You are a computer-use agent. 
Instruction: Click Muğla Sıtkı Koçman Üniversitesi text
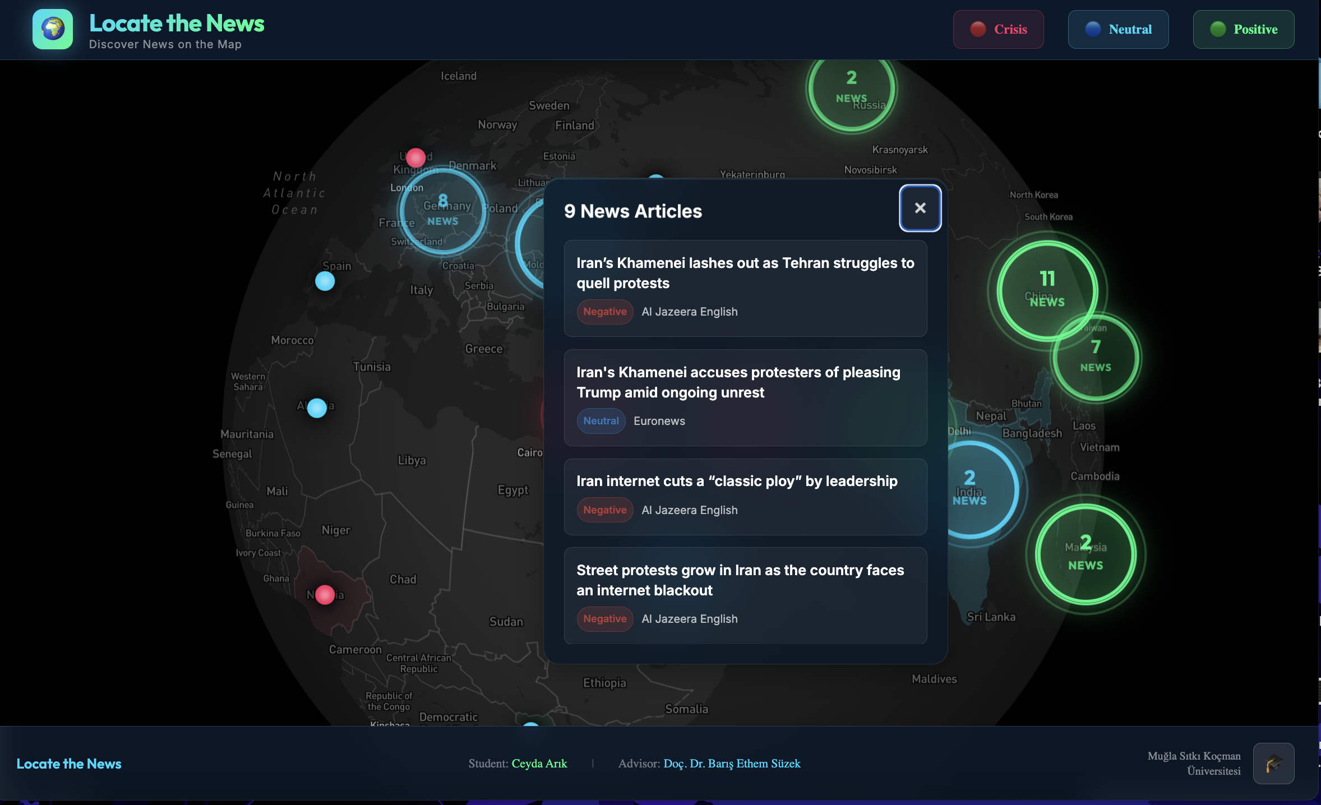(1194, 764)
